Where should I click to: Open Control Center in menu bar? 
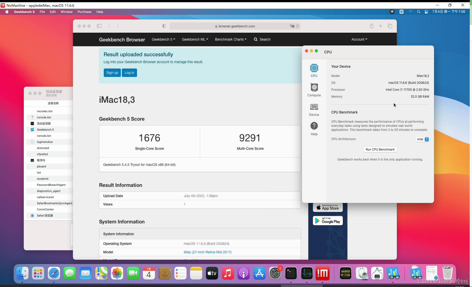426,12
